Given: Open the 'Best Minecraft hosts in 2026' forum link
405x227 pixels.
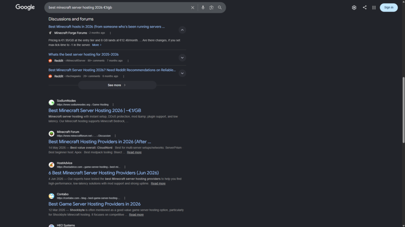Looking at the screenshot, I should [106, 26].
